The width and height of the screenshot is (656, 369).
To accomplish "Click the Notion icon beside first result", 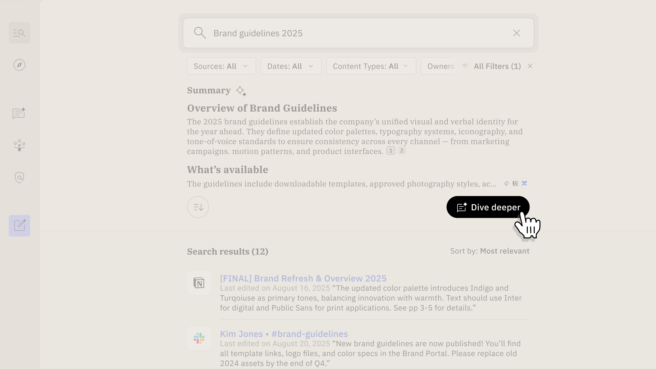I will [x=199, y=283].
